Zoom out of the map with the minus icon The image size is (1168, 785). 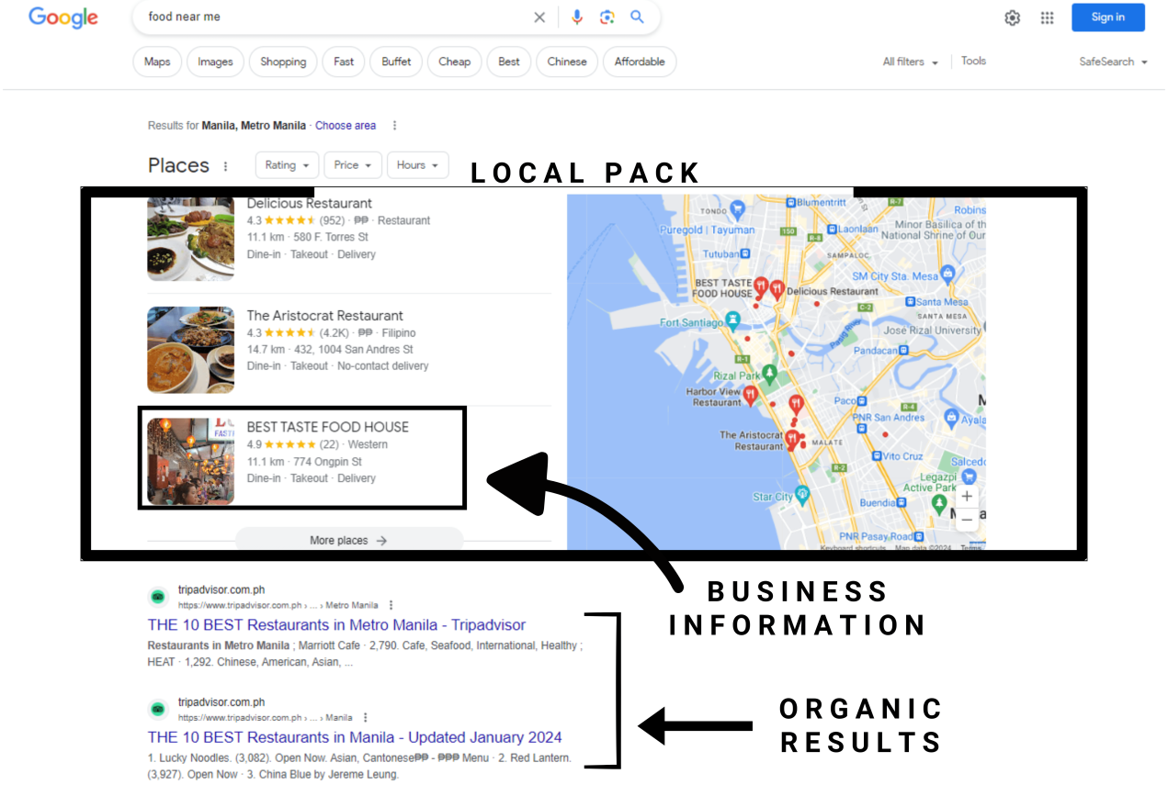click(x=967, y=519)
